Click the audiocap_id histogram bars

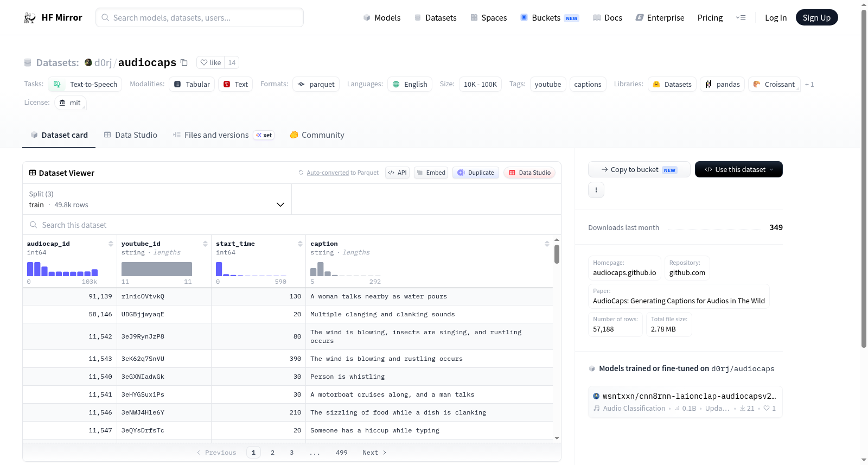point(62,269)
